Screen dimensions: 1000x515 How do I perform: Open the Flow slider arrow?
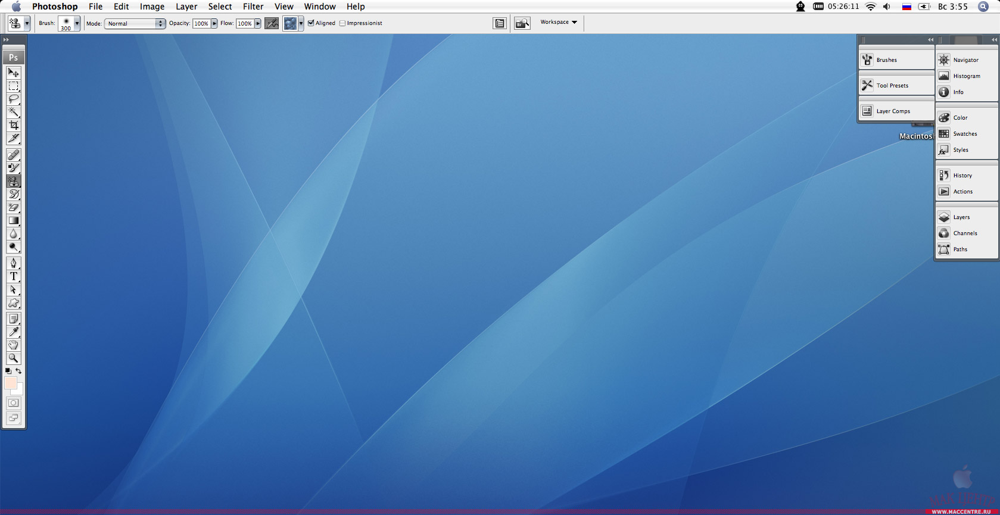point(258,23)
